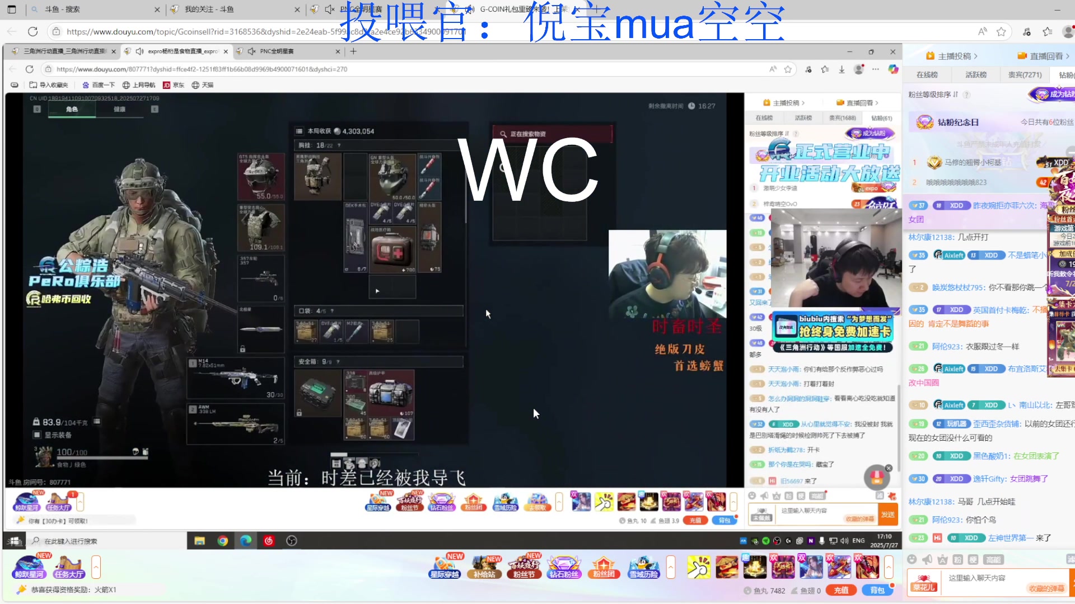
Task: Click 充值 recharge button in outer bar
Action: [x=841, y=590]
